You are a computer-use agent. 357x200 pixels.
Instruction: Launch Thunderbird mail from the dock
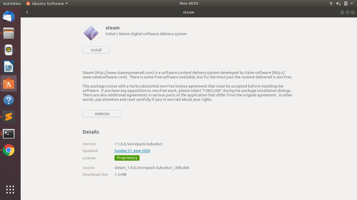tap(9, 17)
